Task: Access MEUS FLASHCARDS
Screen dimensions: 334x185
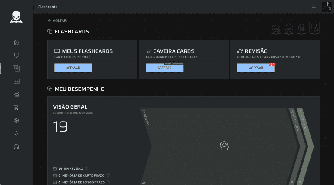Action: (x=73, y=68)
